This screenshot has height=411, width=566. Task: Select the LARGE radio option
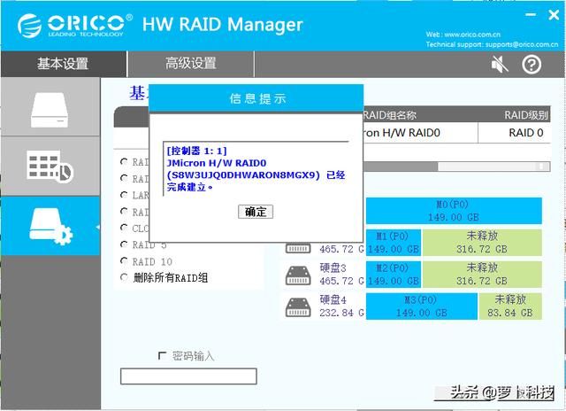[x=124, y=195]
